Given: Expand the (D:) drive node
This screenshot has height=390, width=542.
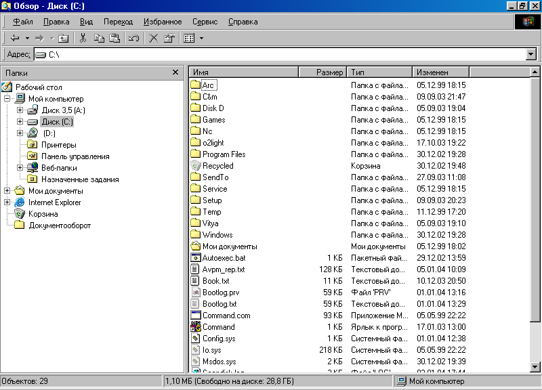Looking at the screenshot, I should 20,133.
